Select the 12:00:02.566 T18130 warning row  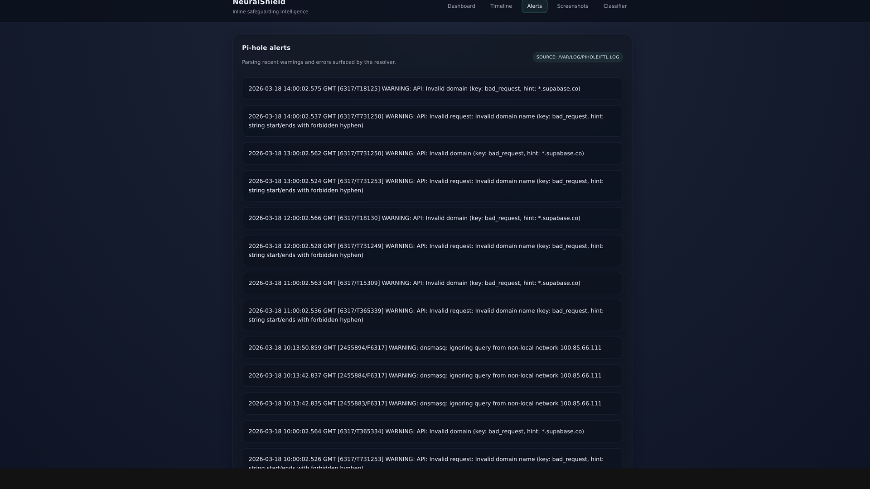[432, 218]
